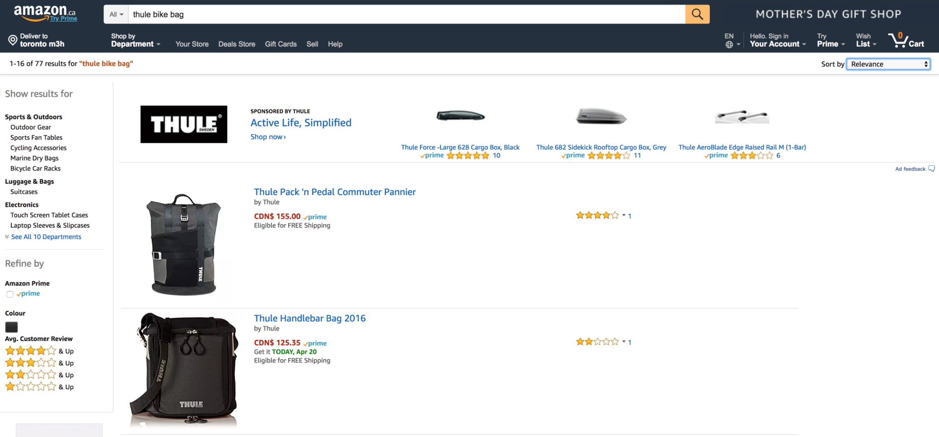Open Sports & Outdoors department heading
Viewport: 939px width, 437px height.
(33, 117)
